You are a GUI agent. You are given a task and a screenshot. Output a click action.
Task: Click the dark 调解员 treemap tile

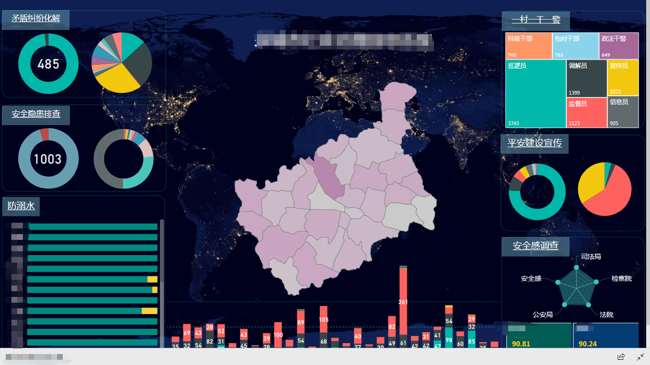(x=586, y=78)
